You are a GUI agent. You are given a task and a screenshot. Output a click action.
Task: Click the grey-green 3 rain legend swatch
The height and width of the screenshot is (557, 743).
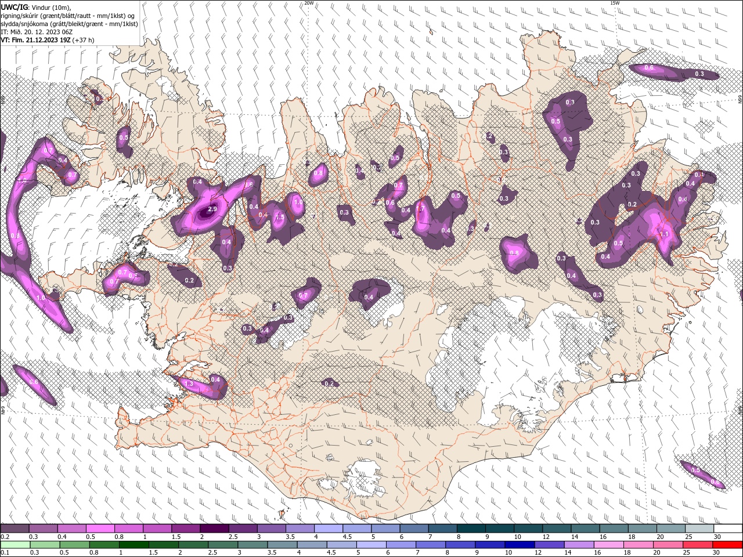point(253,544)
